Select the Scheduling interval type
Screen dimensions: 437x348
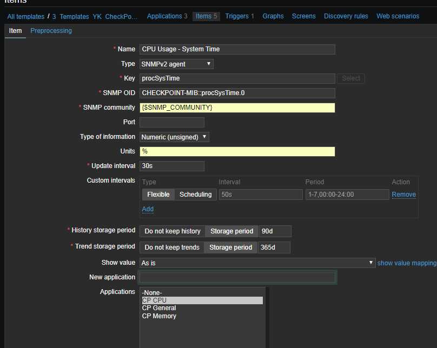pyautogui.click(x=195, y=195)
